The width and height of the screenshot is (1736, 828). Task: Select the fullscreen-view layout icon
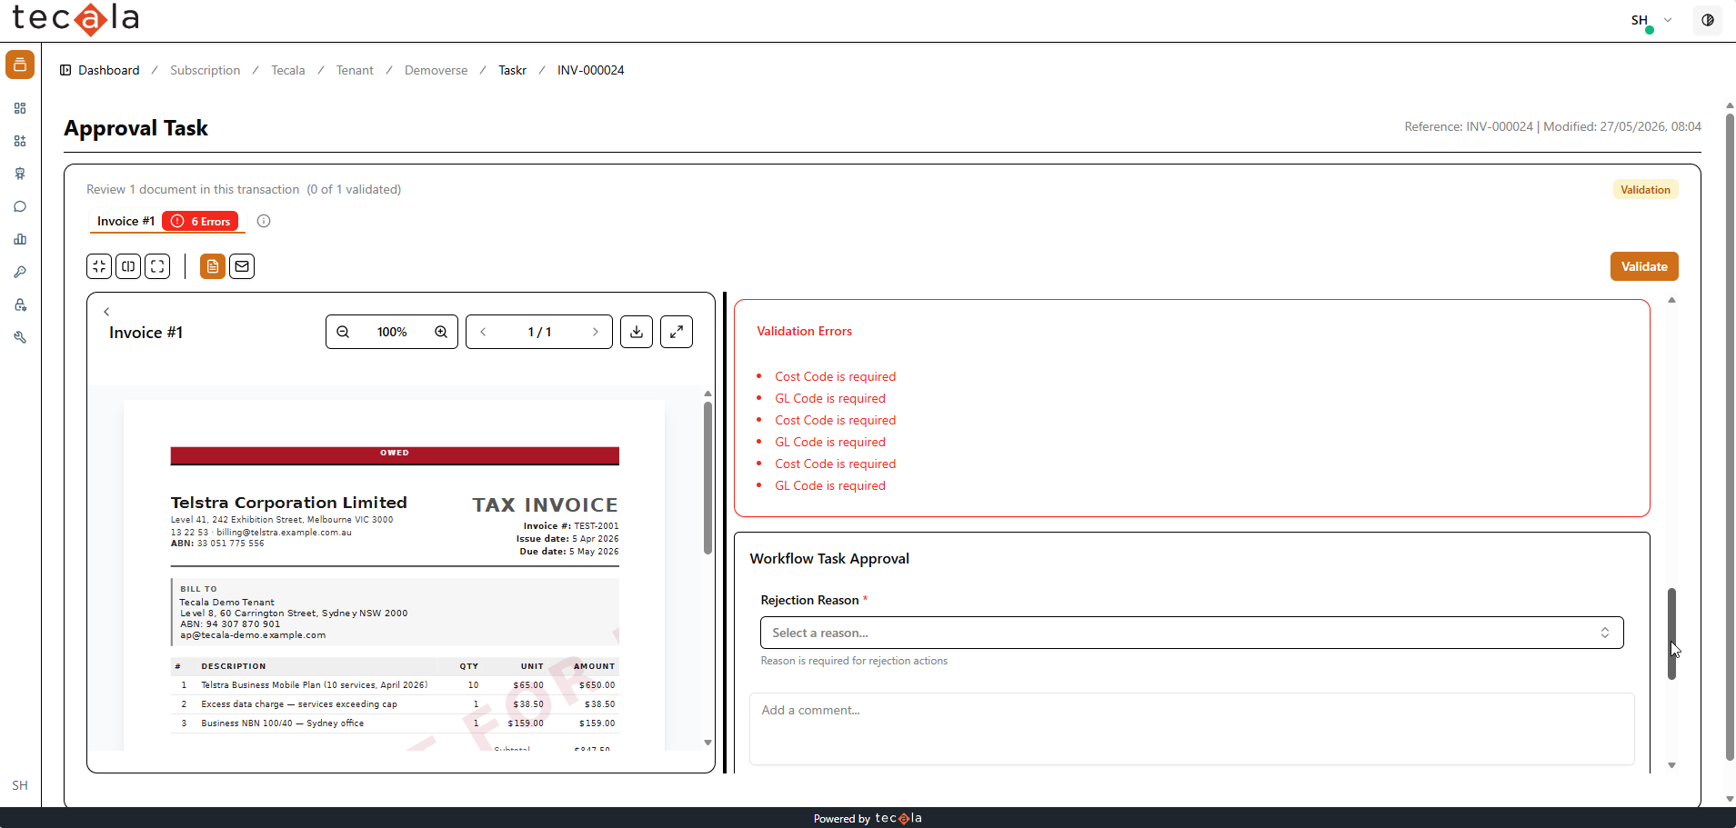pyautogui.click(x=157, y=266)
